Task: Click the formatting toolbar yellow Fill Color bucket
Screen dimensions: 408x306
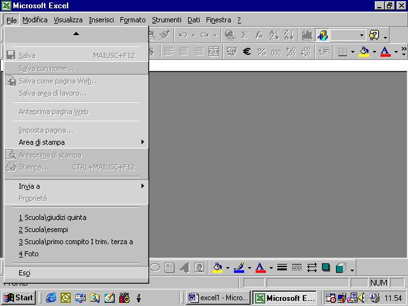Action: click(364, 52)
